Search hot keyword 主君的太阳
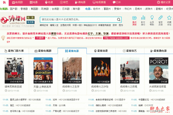 click(65, 25)
